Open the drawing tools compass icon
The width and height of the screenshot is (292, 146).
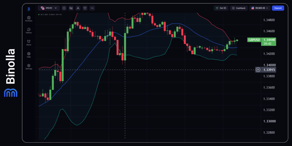[78, 8]
